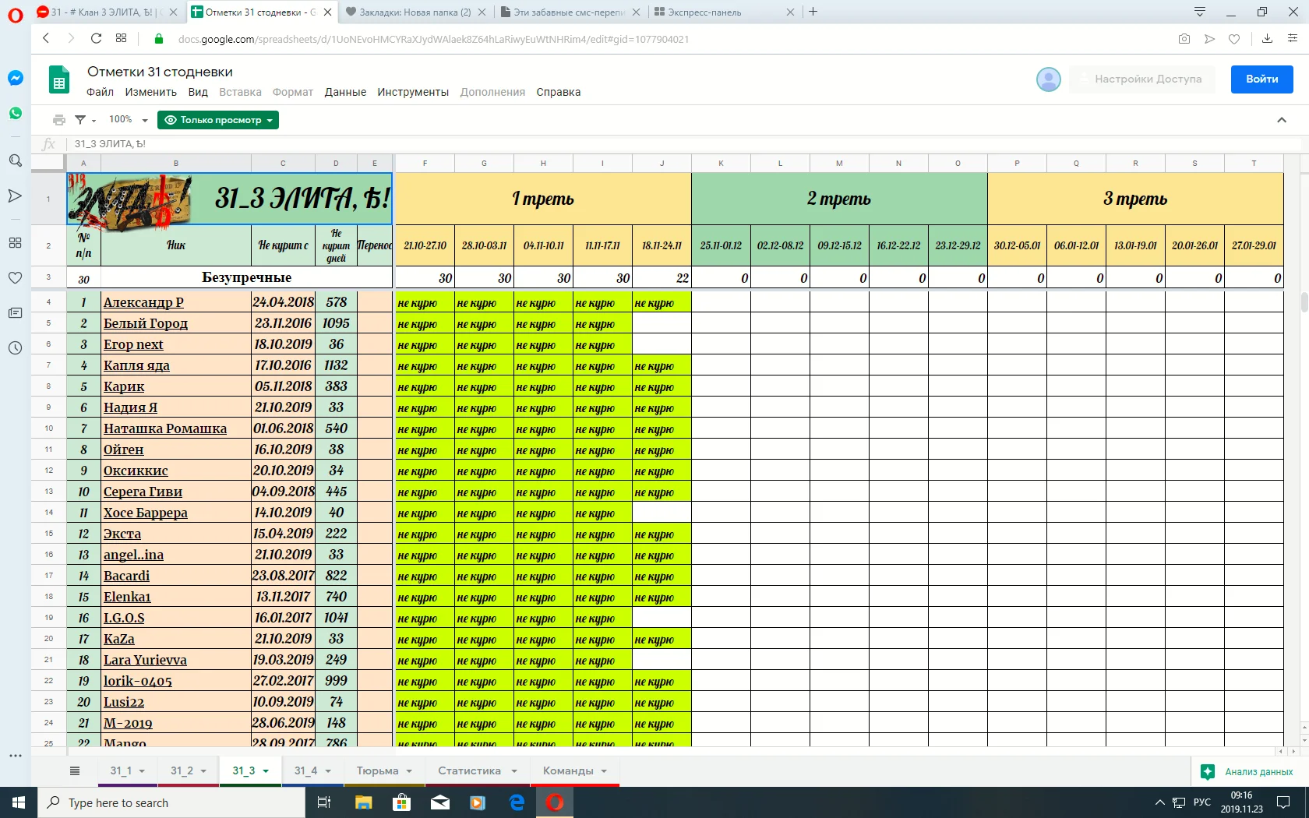Open the 31_4 sheet tab dropdown arrow
This screenshot has width=1309, height=818.
tap(328, 771)
